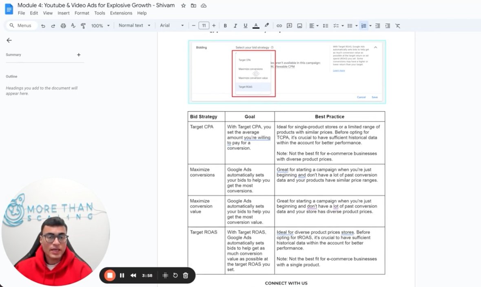Run spelling and grammar check
The image size is (481, 287).
73,26
